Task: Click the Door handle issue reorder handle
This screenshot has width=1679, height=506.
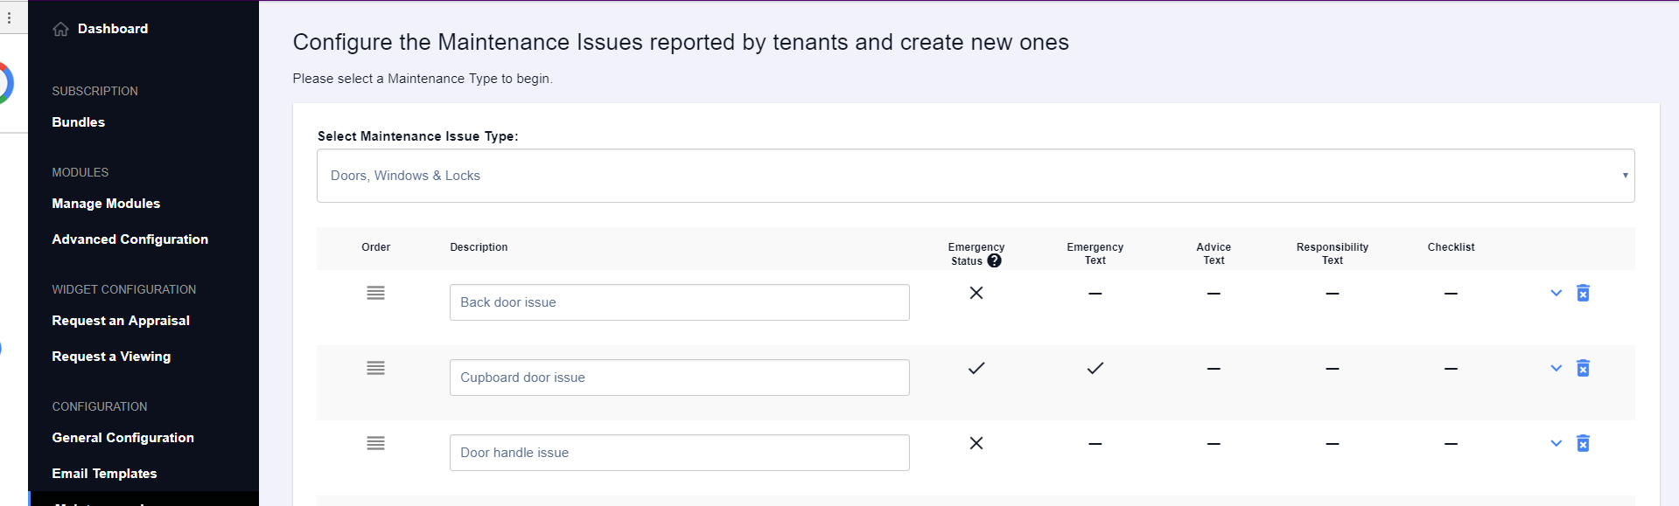Action: click(x=375, y=443)
